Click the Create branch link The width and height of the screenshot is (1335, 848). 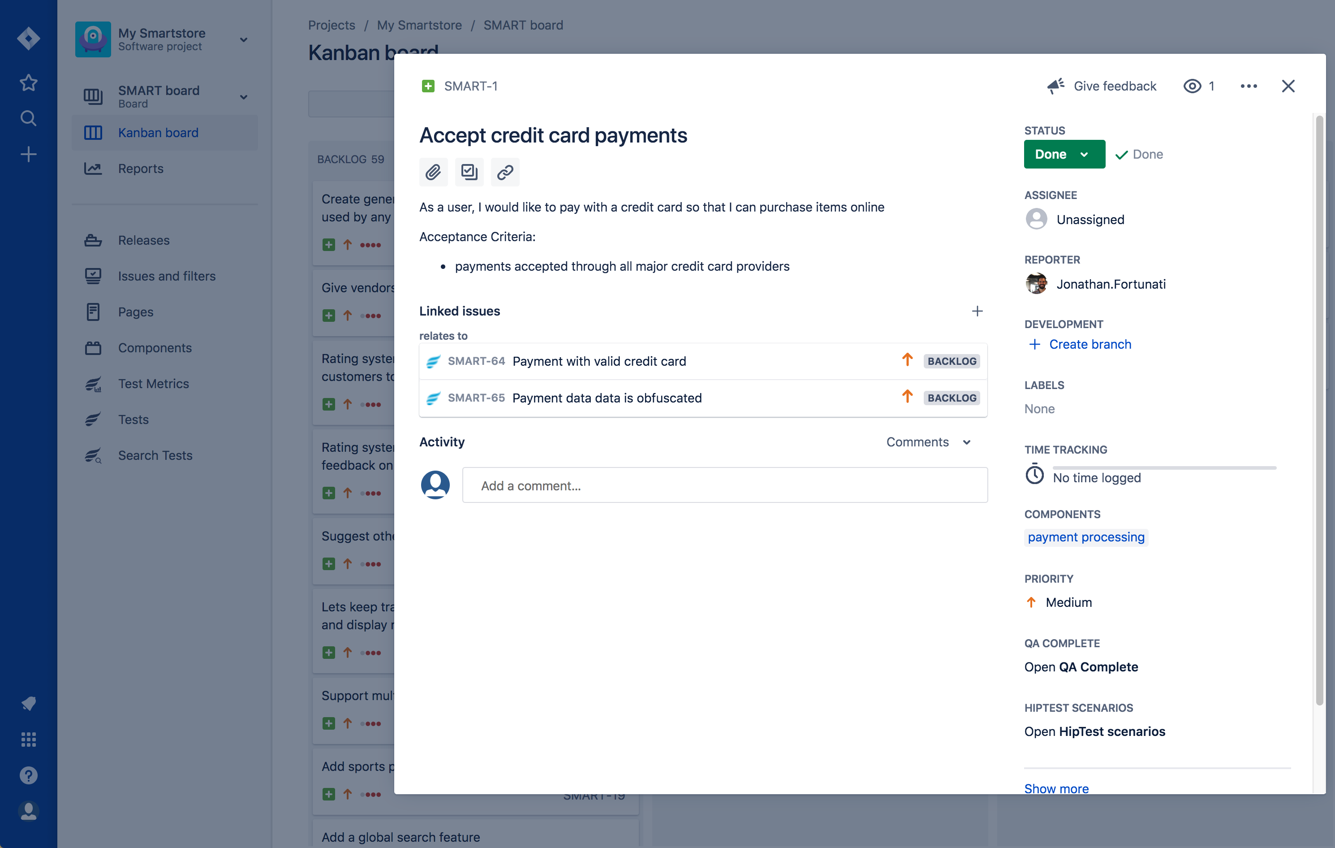[1090, 344]
